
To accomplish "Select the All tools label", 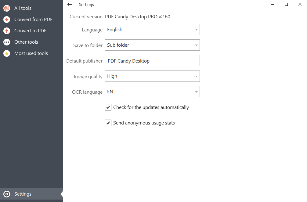I will [23, 8].
